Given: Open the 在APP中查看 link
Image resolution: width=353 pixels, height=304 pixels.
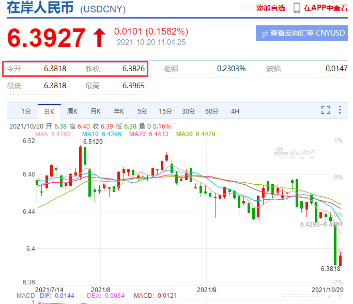Looking at the screenshot, I should [326, 8].
